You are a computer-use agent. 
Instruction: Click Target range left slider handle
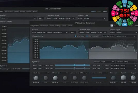(x=75, y=68)
